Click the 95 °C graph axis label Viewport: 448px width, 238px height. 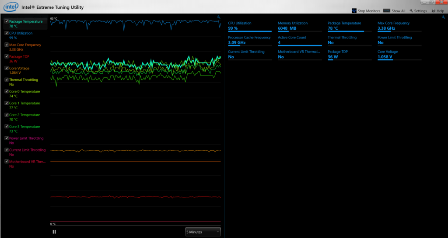(x=54, y=19)
